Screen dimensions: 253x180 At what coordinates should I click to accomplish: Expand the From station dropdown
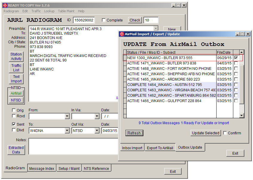pyautogui.click(x=67, y=116)
